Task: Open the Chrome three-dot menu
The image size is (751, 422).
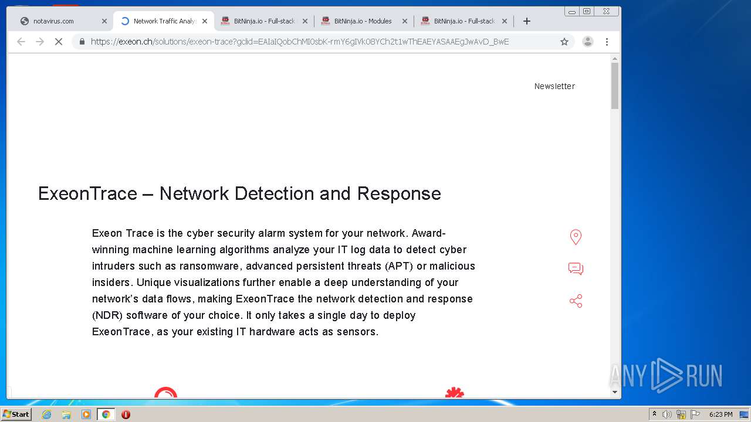Action: pyautogui.click(x=607, y=42)
